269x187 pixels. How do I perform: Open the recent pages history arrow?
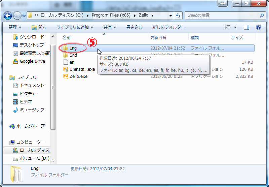(x=24, y=16)
